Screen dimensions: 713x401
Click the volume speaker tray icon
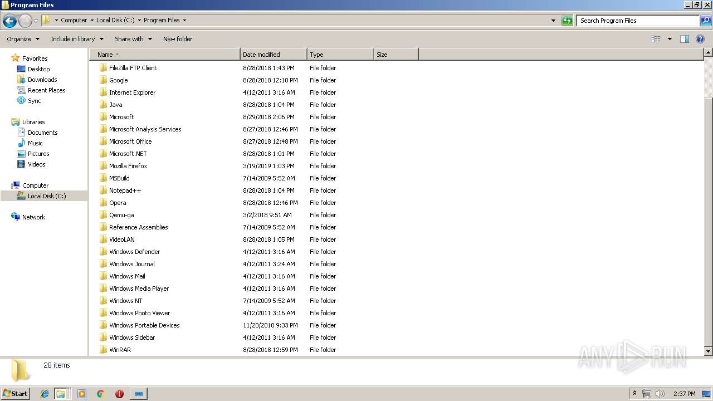pos(660,394)
